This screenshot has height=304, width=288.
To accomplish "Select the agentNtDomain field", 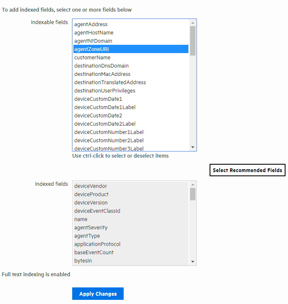I will (x=93, y=41).
